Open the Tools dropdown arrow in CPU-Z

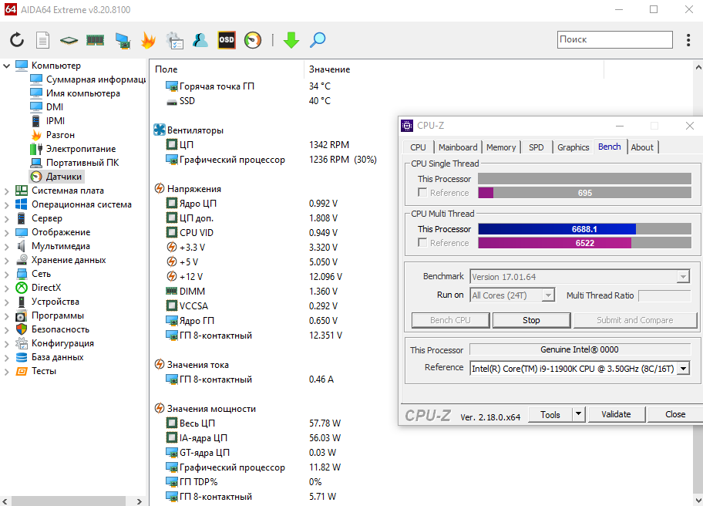point(578,414)
